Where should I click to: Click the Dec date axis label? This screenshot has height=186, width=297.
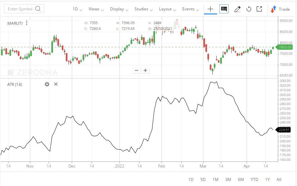tap(72, 166)
